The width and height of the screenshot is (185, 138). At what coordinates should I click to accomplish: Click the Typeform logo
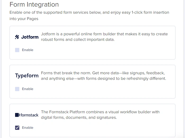27,76
